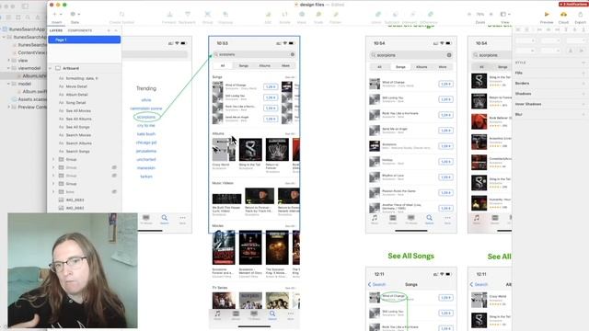The height and width of the screenshot is (331, 589).
Task: Open the Cloud upload icon
Action: 563,15
